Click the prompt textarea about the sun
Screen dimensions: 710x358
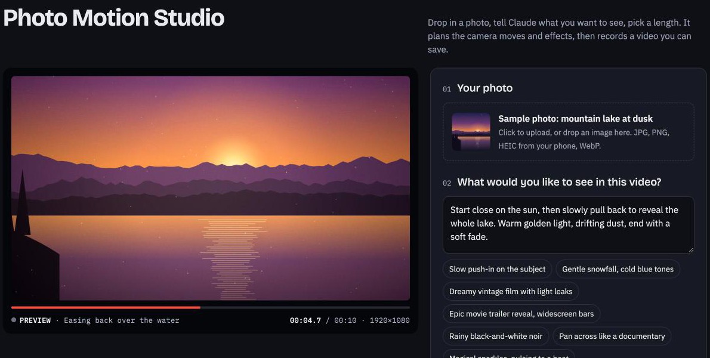pyautogui.click(x=568, y=225)
